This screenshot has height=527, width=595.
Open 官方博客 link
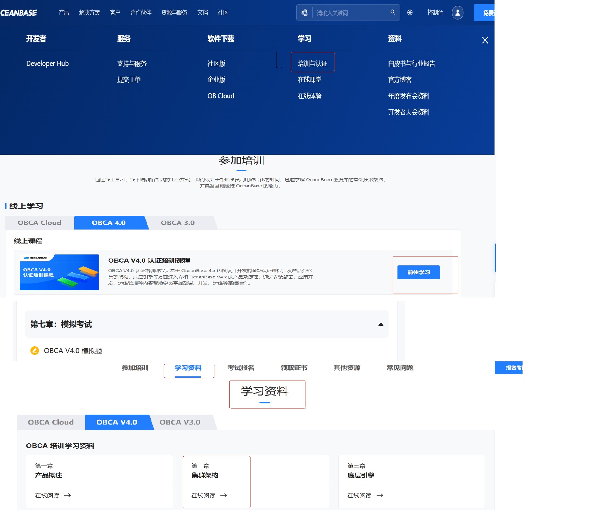point(400,80)
